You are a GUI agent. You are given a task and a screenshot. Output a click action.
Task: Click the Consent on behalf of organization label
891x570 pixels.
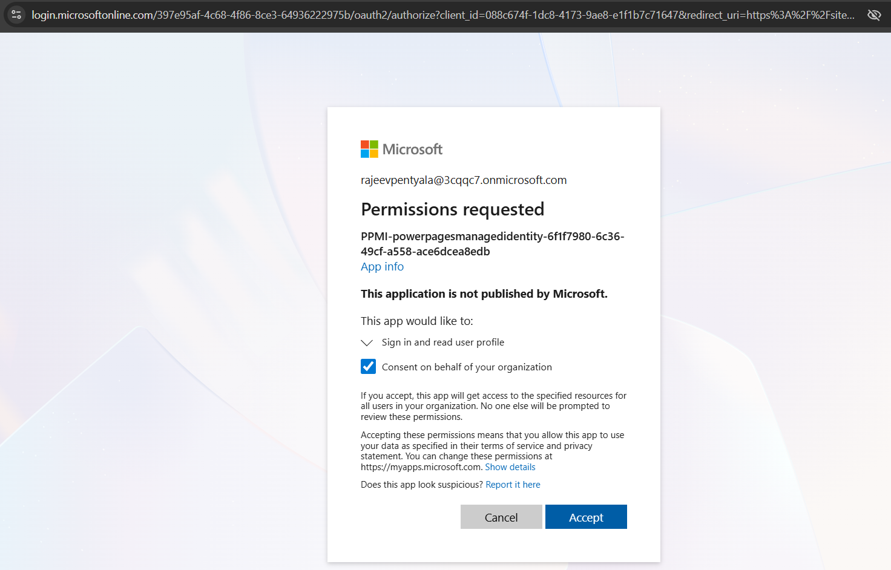click(x=466, y=367)
